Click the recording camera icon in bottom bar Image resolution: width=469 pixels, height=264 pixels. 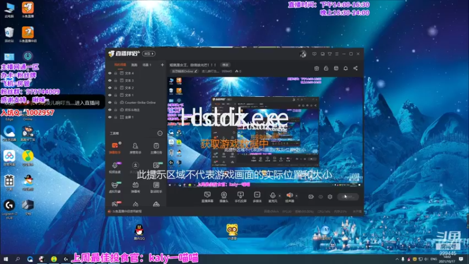coord(311,197)
